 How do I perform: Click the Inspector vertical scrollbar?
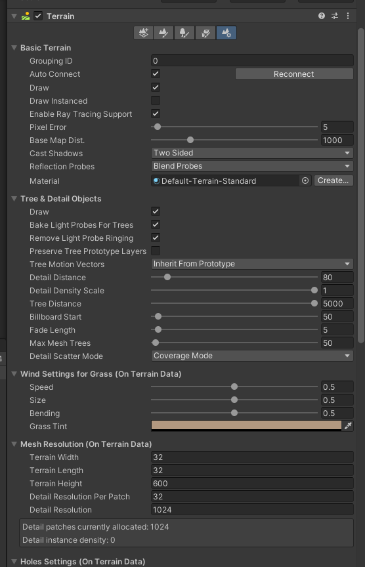pyautogui.click(x=360, y=185)
